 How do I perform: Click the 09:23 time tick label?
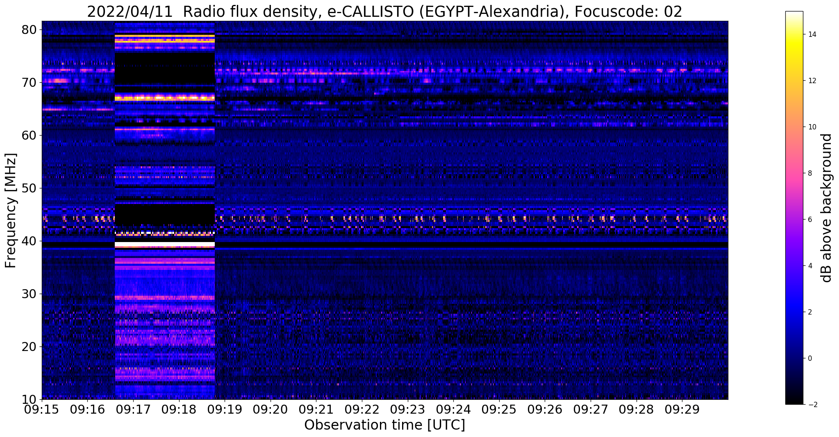(407, 410)
